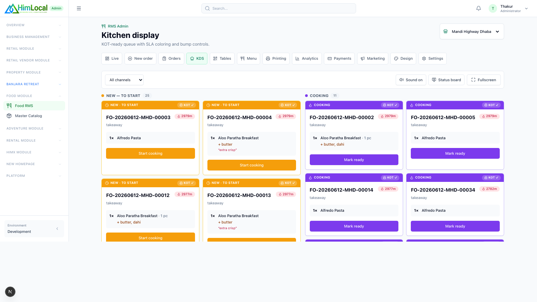This screenshot has width=537, height=302.
Task: Collapse sidebar with hamburger menu icon
Action: click(x=79, y=8)
